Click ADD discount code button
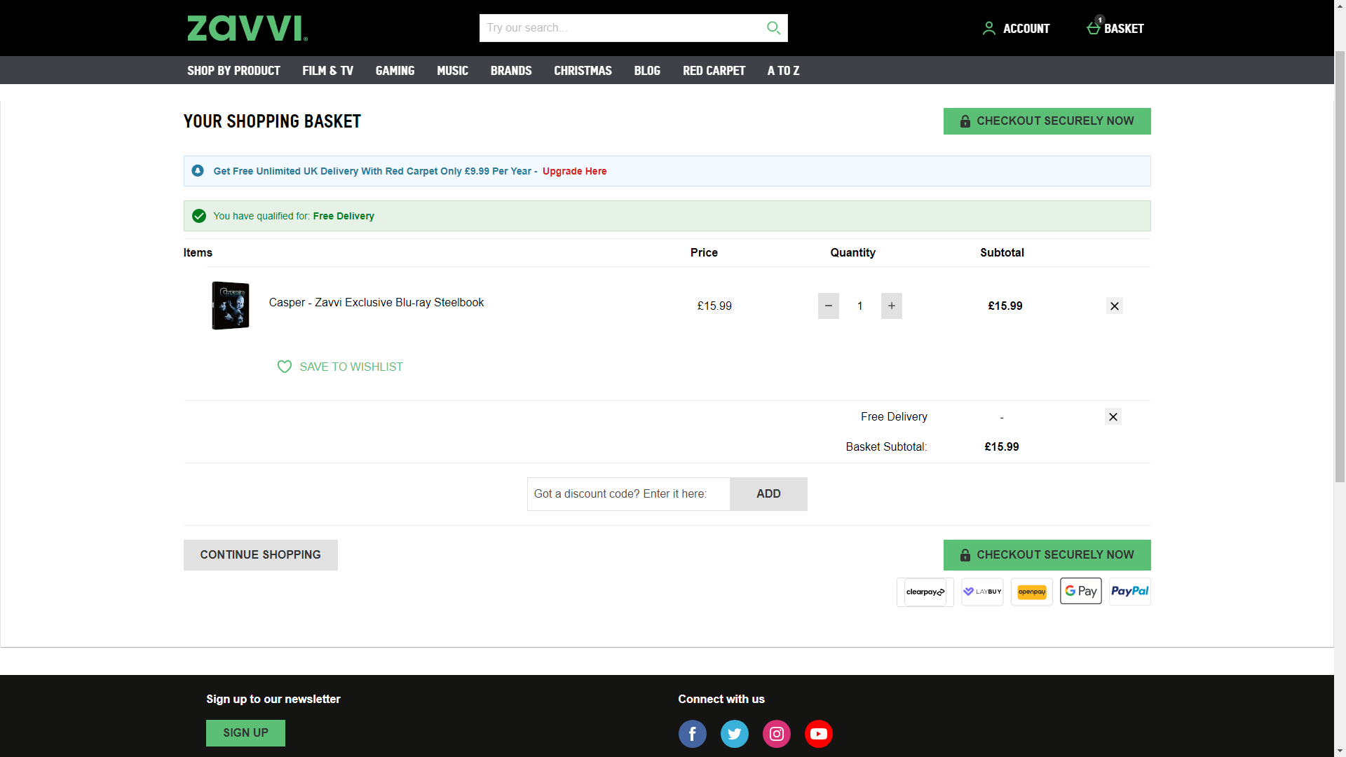Screen dimensions: 1346x757 [x=768, y=494]
